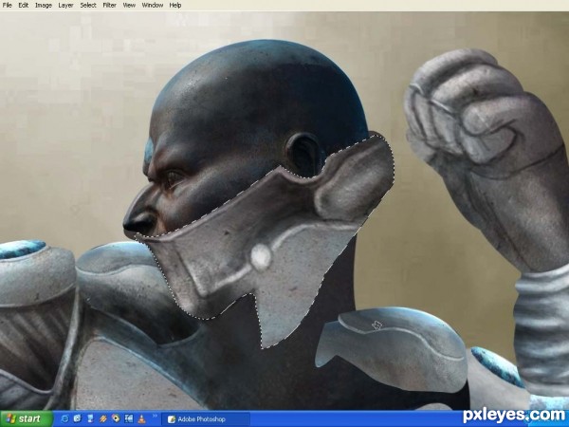Open the View menu

pos(129,5)
